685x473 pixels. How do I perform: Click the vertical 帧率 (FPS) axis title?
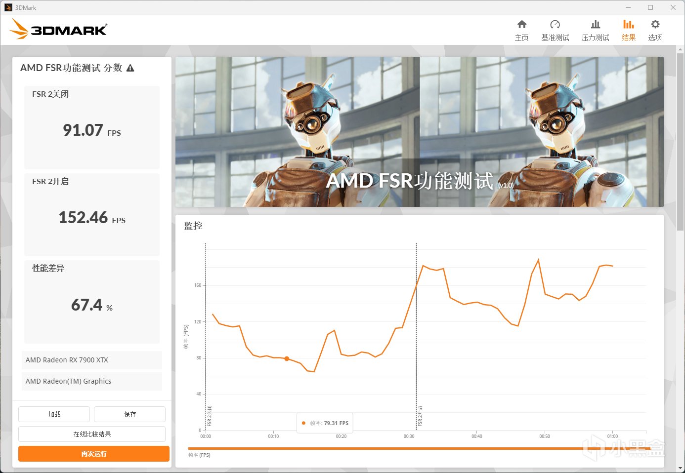(186, 337)
